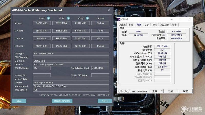Open the 关于 tab in CPU-Z

point(174,25)
